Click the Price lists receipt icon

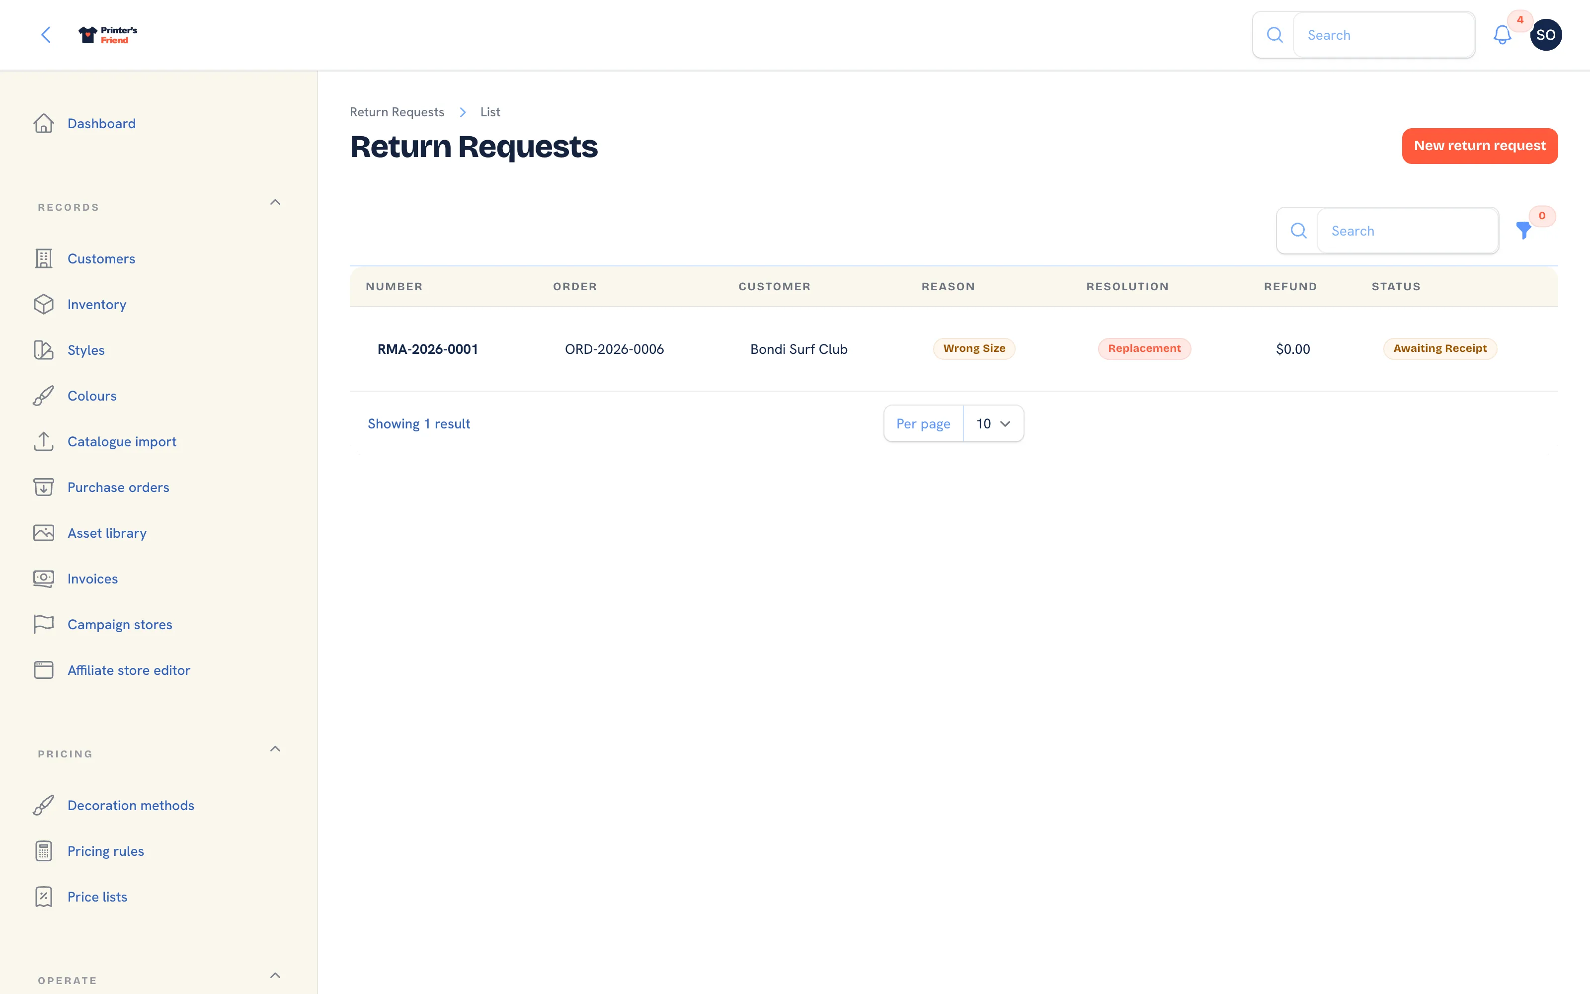click(x=43, y=897)
